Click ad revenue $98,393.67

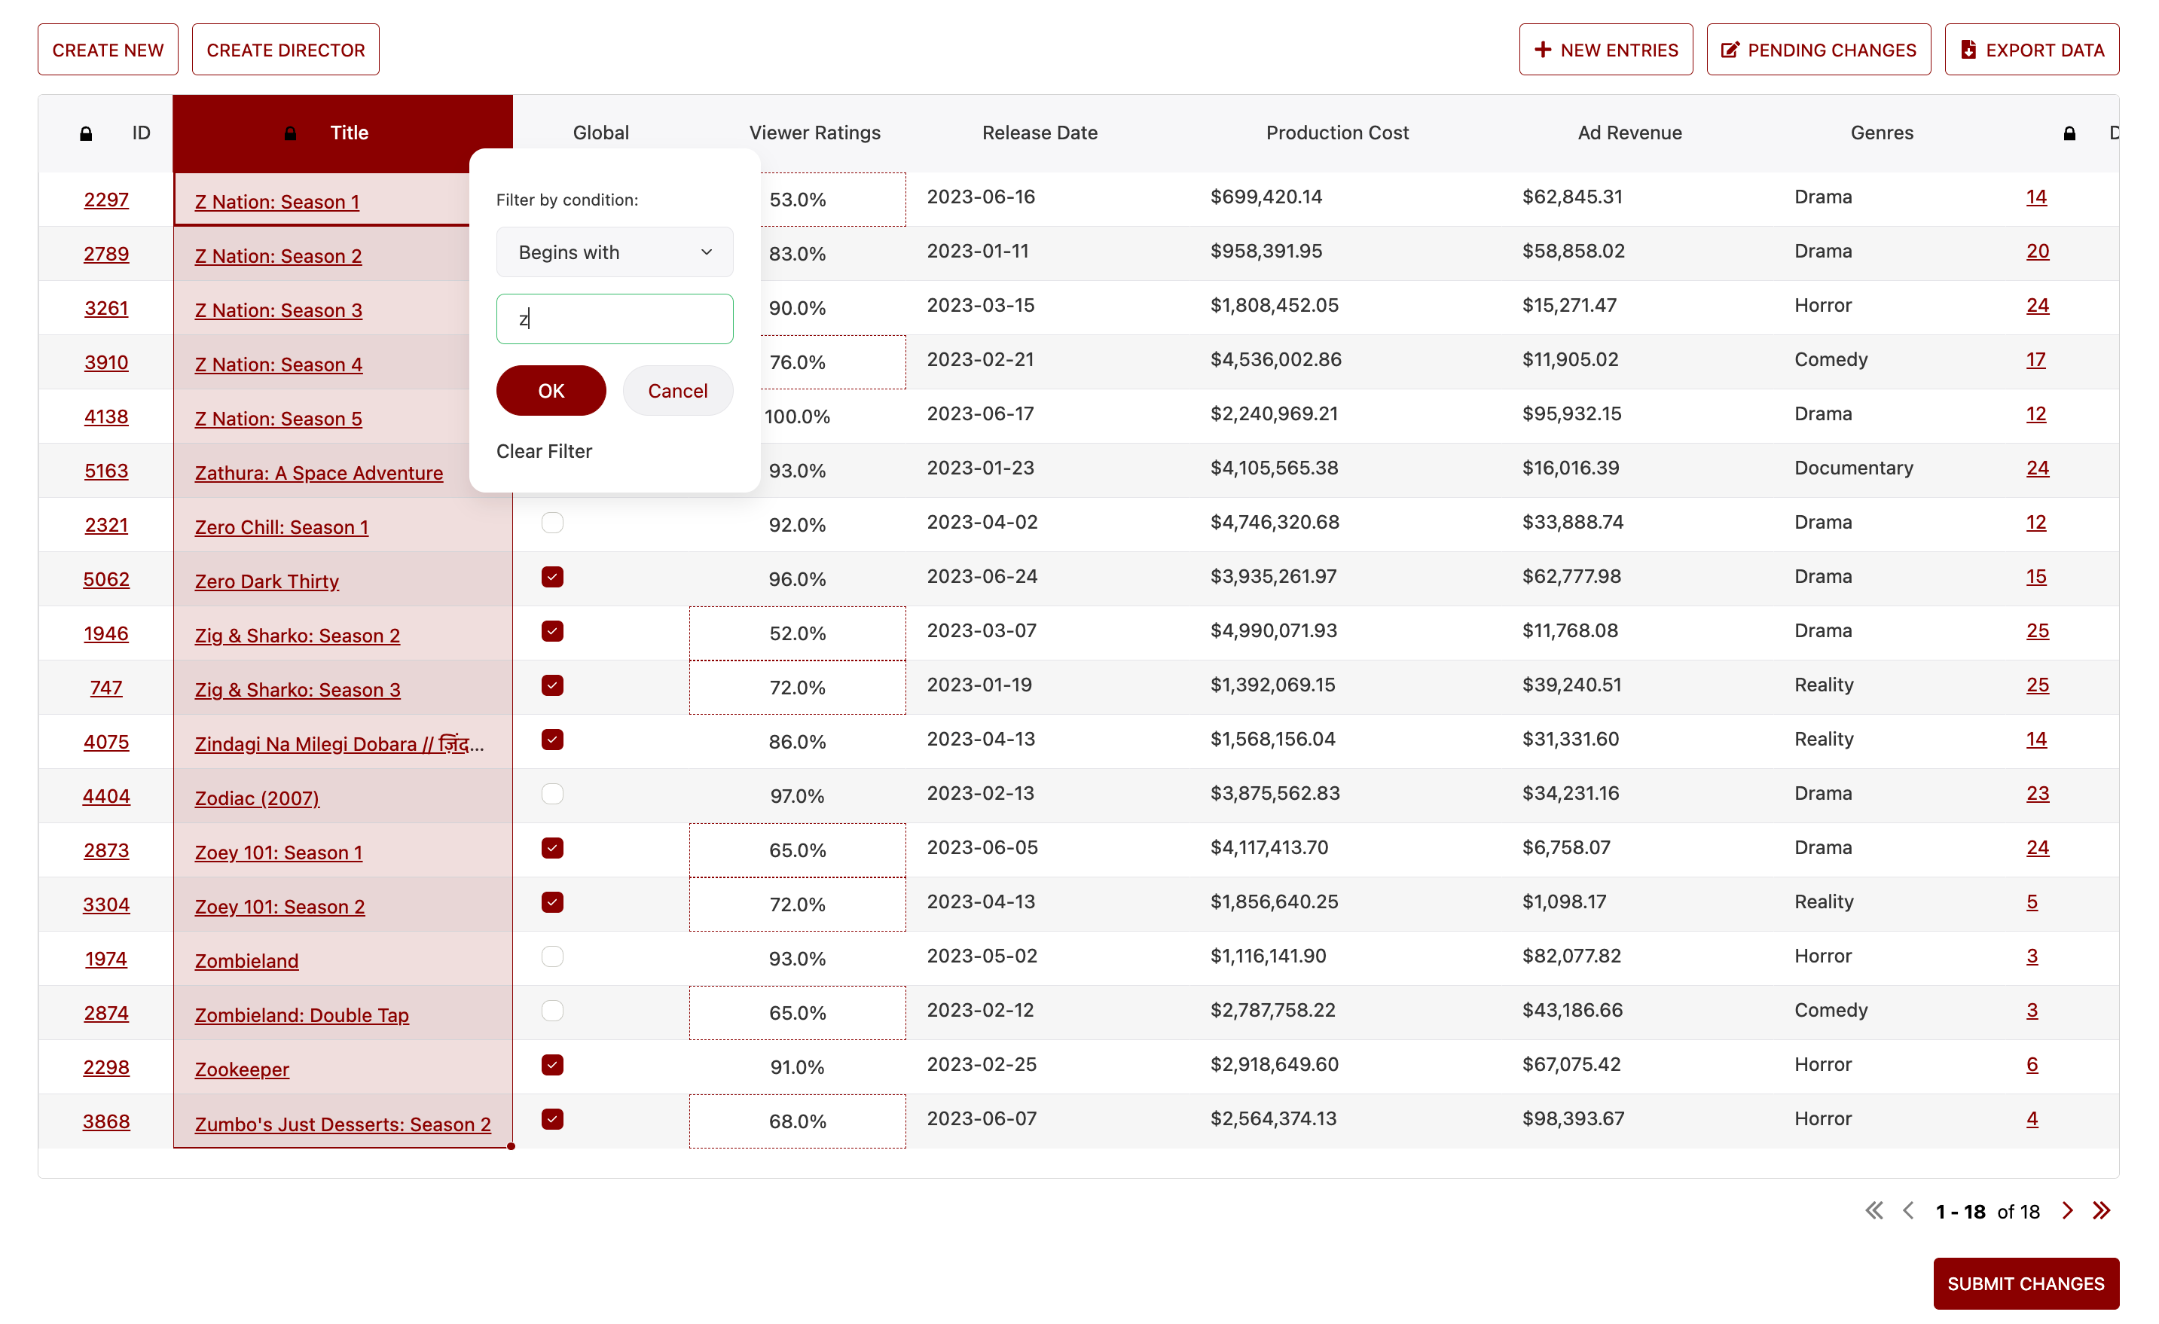1574,1119
